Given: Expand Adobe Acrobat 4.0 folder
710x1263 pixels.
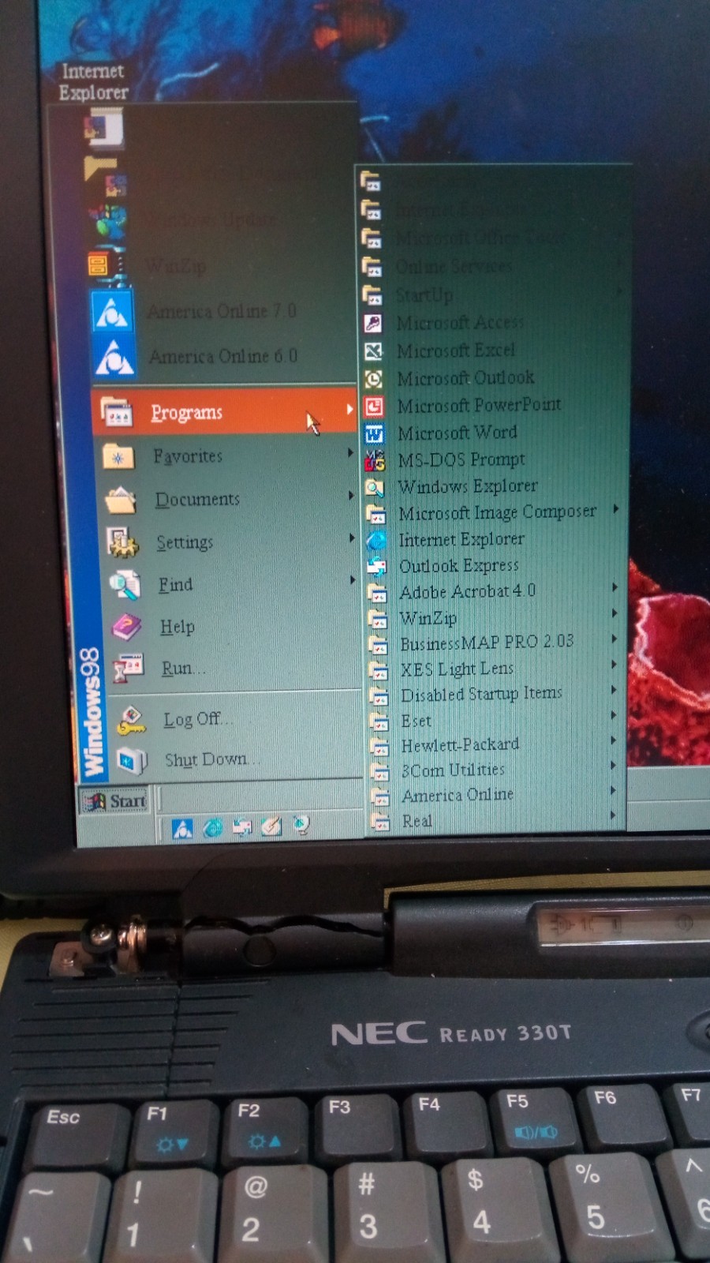Looking at the screenshot, I should 495,591.
